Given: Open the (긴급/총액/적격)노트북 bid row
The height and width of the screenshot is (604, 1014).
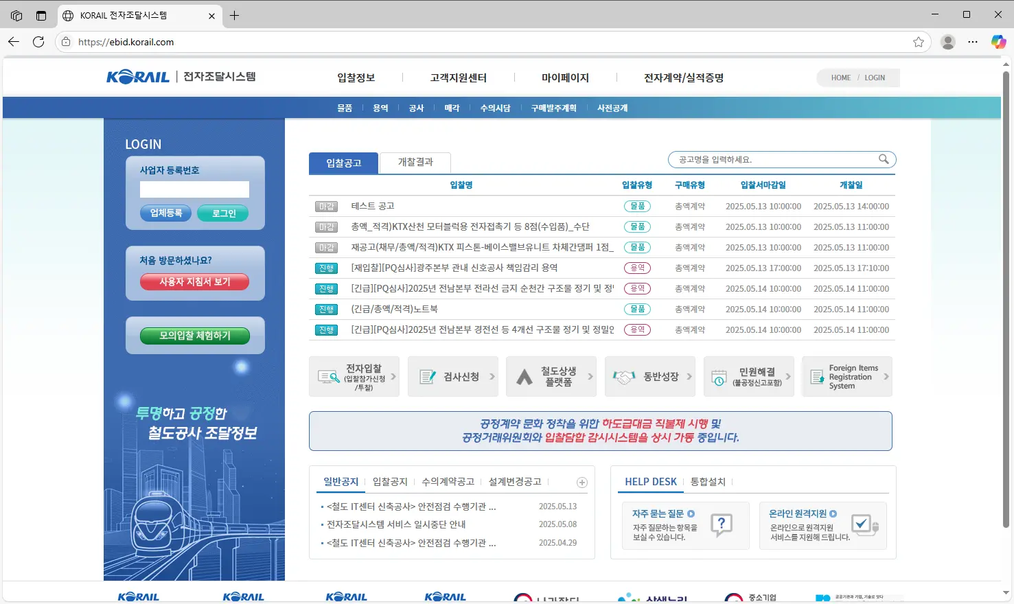Looking at the screenshot, I should (602, 309).
